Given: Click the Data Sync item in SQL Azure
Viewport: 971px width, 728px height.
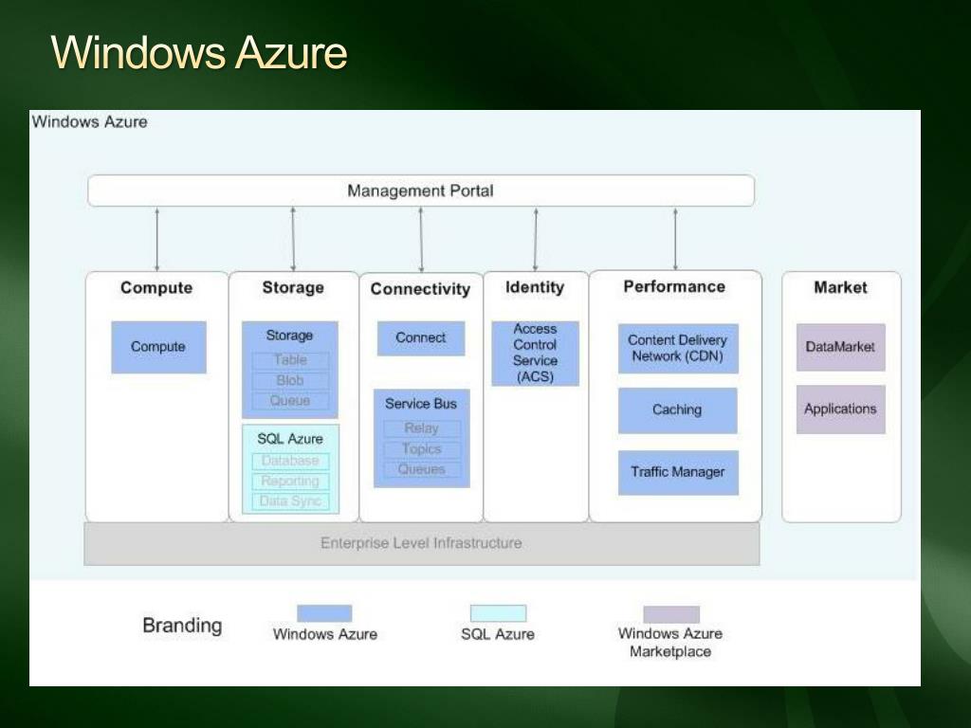Looking at the screenshot, I should tap(290, 500).
